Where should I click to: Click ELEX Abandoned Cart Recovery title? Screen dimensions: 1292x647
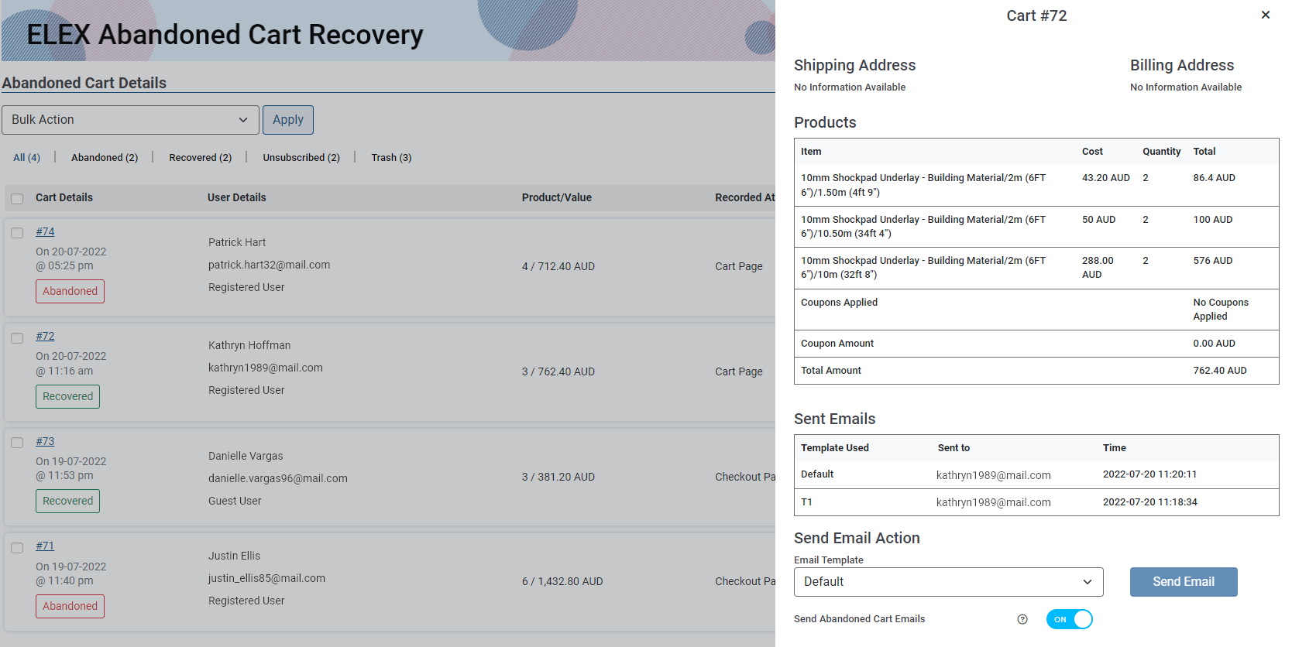225,35
